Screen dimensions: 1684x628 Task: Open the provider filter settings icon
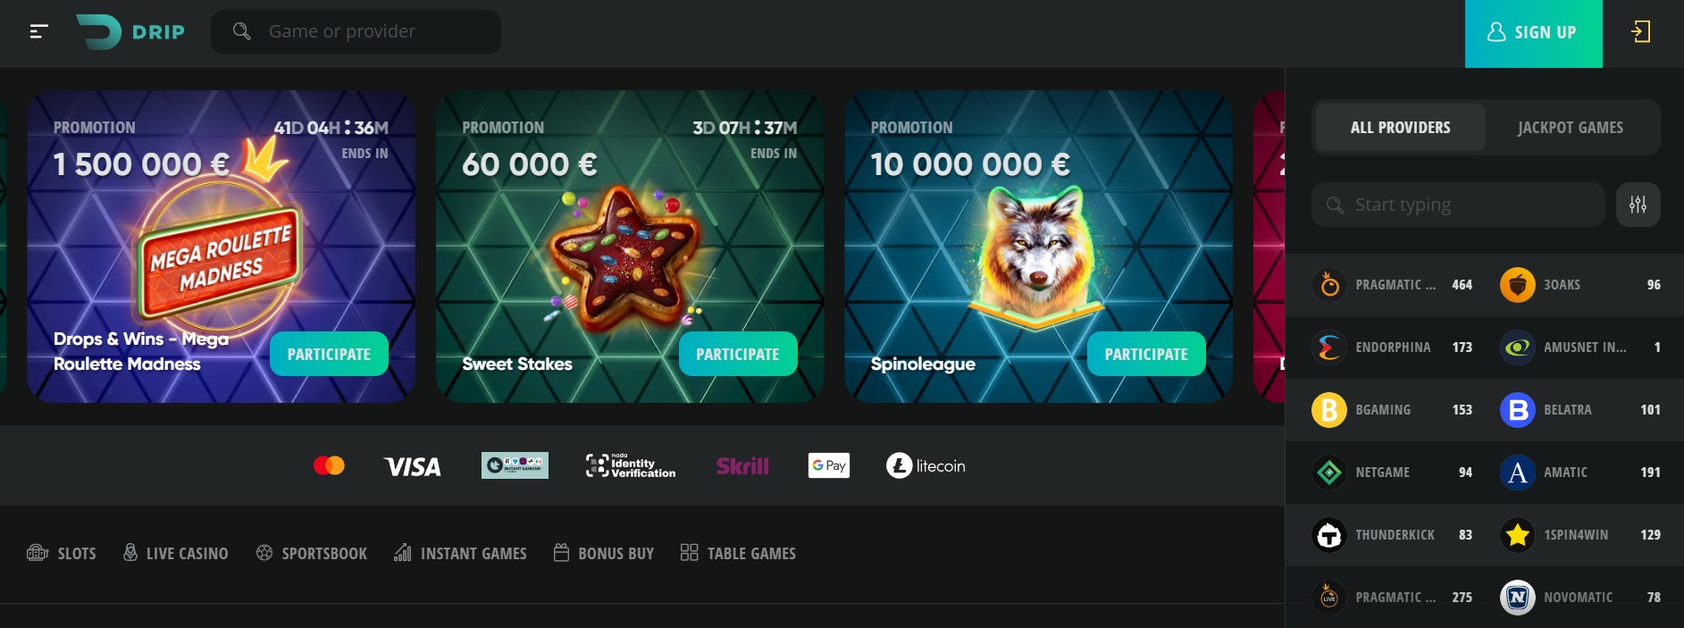[1638, 205]
